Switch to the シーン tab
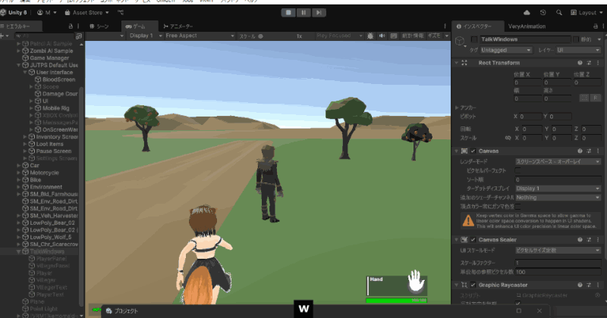 point(99,26)
